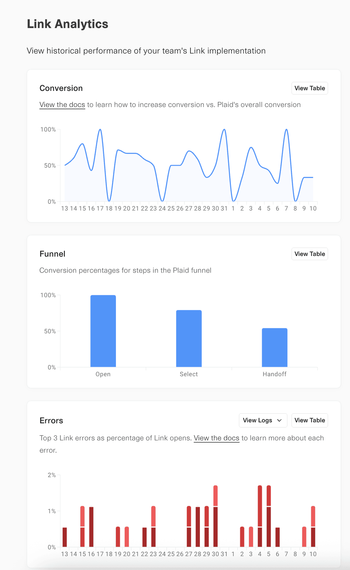Open View Table in Conversion card
This screenshot has height=570, width=350.
point(310,88)
